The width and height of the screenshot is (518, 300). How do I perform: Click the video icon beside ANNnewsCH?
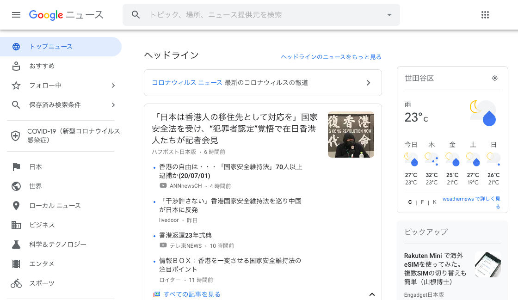[163, 186]
